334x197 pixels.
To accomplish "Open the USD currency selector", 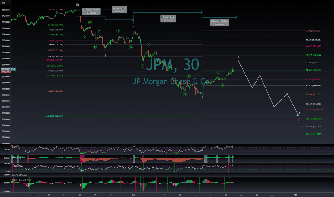I will (5, 3).
